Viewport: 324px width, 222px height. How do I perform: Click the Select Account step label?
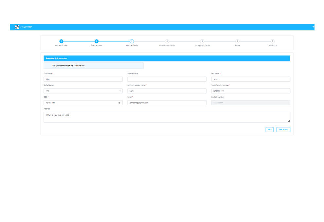pyautogui.click(x=97, y=45)
